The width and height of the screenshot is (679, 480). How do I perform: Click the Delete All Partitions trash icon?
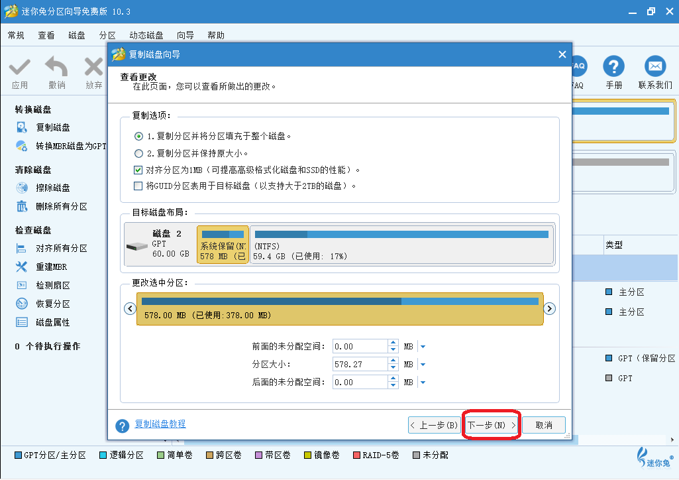point(22,206)
